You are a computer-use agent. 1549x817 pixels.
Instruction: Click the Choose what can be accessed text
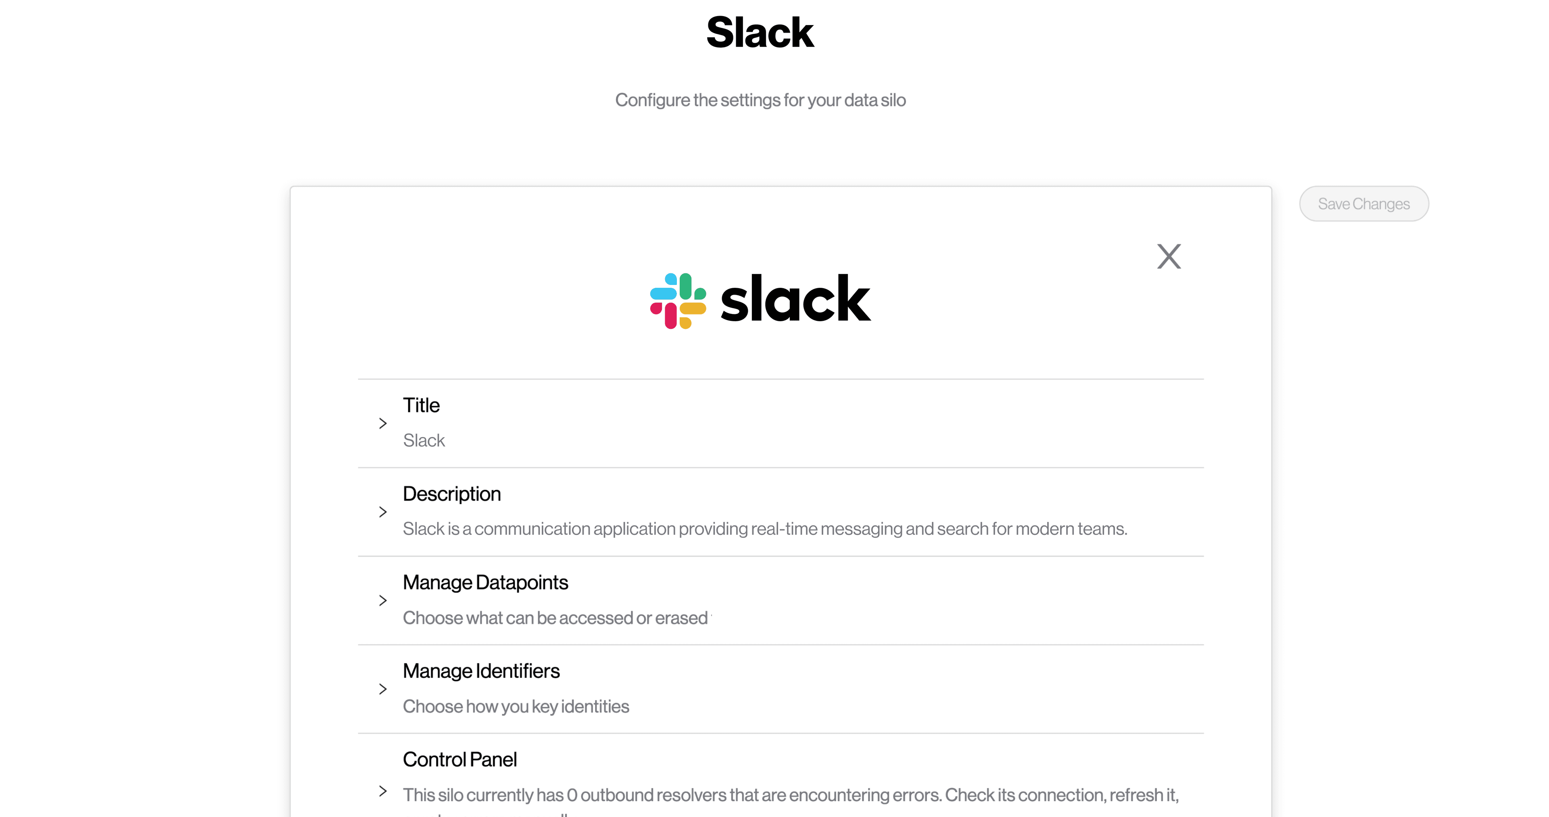pyautogui.click(x=556, y=617)
